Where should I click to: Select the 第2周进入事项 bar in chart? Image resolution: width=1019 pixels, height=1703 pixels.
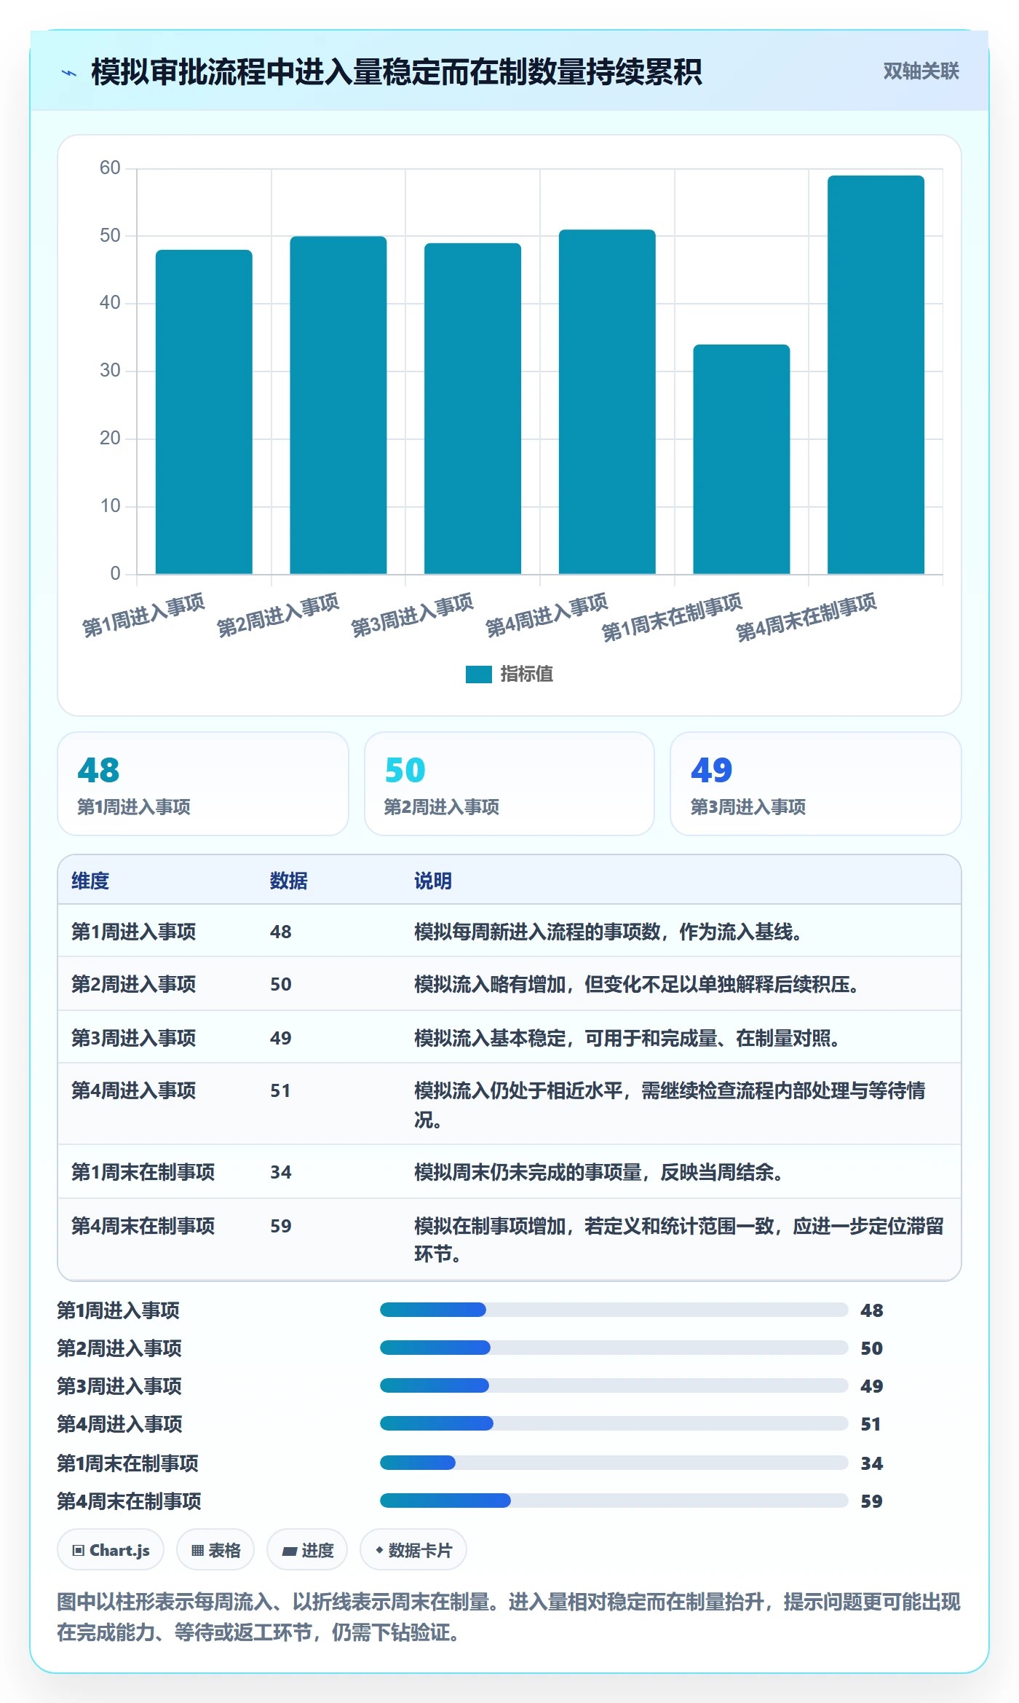[x=338, y=405]
